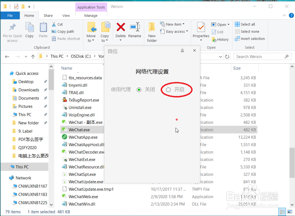
Task: Select the WeChatWin.dll file
Action: tap(82, 204)
